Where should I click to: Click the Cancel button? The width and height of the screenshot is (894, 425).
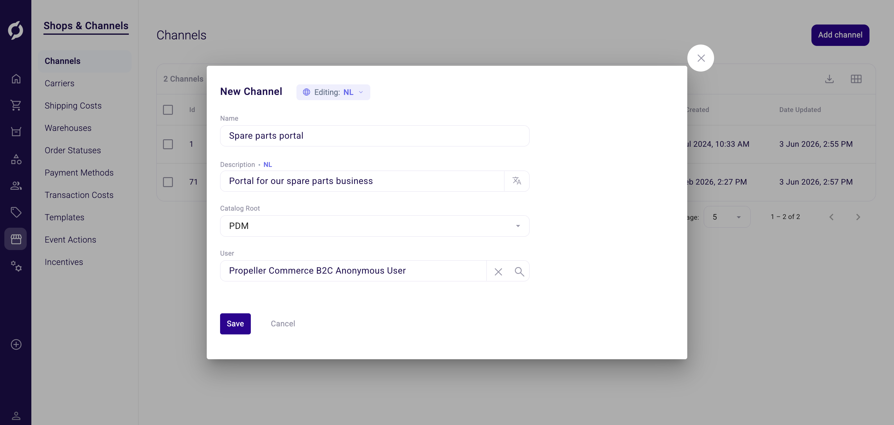283,324
